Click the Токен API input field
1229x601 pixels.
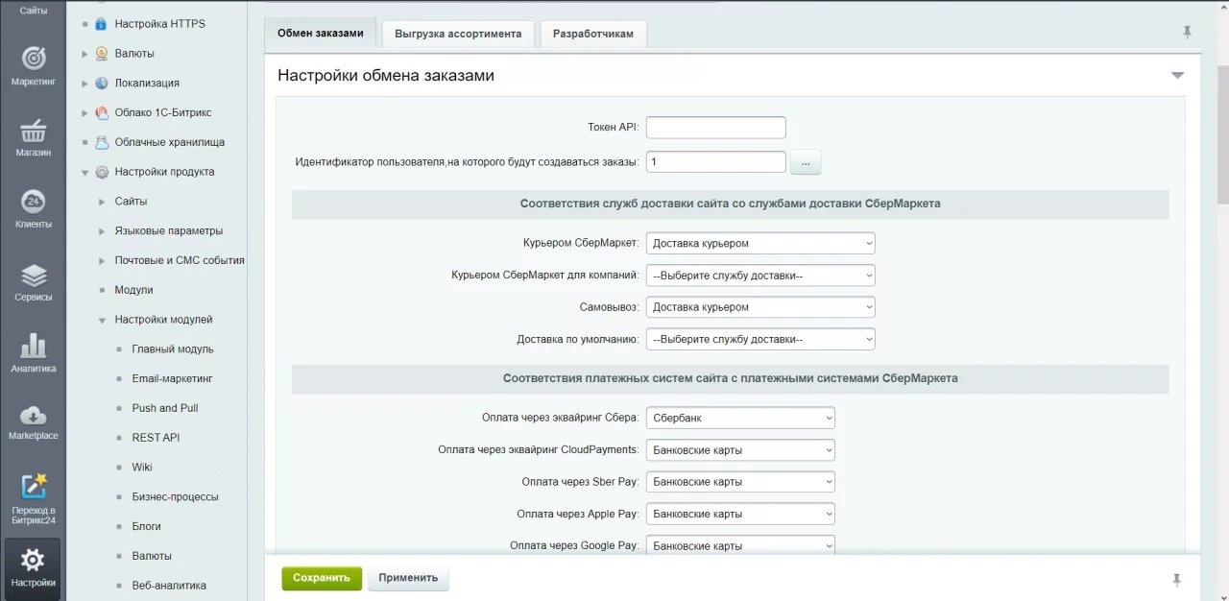715,128
